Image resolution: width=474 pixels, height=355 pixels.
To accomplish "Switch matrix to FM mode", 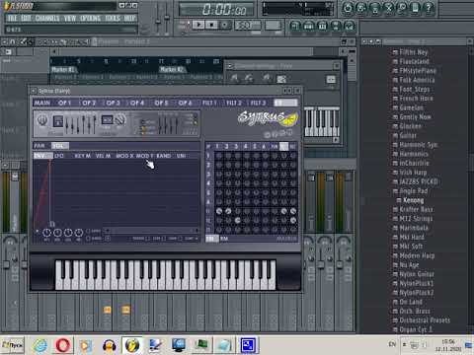I will pyautogui.click(x=211, y=239).
